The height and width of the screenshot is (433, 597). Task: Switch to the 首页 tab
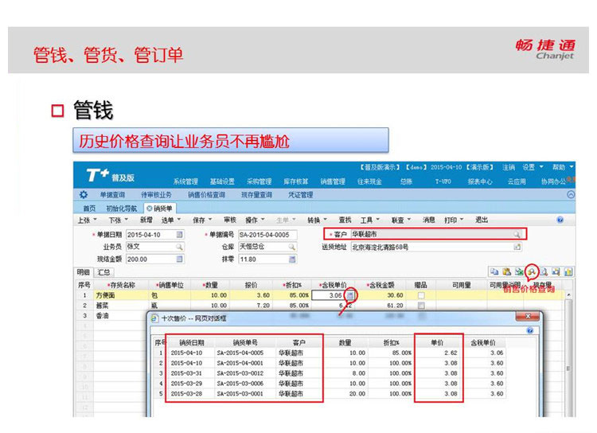89,209
